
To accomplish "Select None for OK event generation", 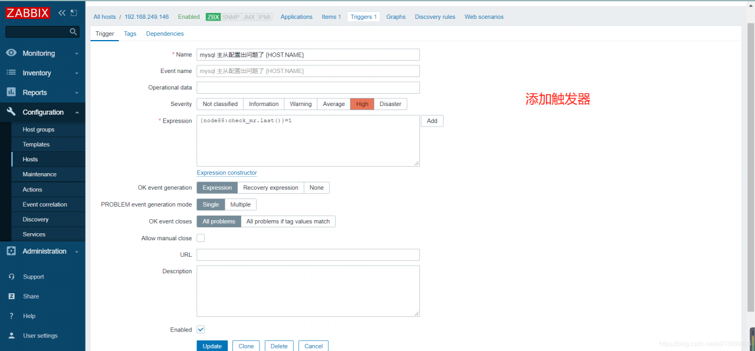I will tap(317, 188).
